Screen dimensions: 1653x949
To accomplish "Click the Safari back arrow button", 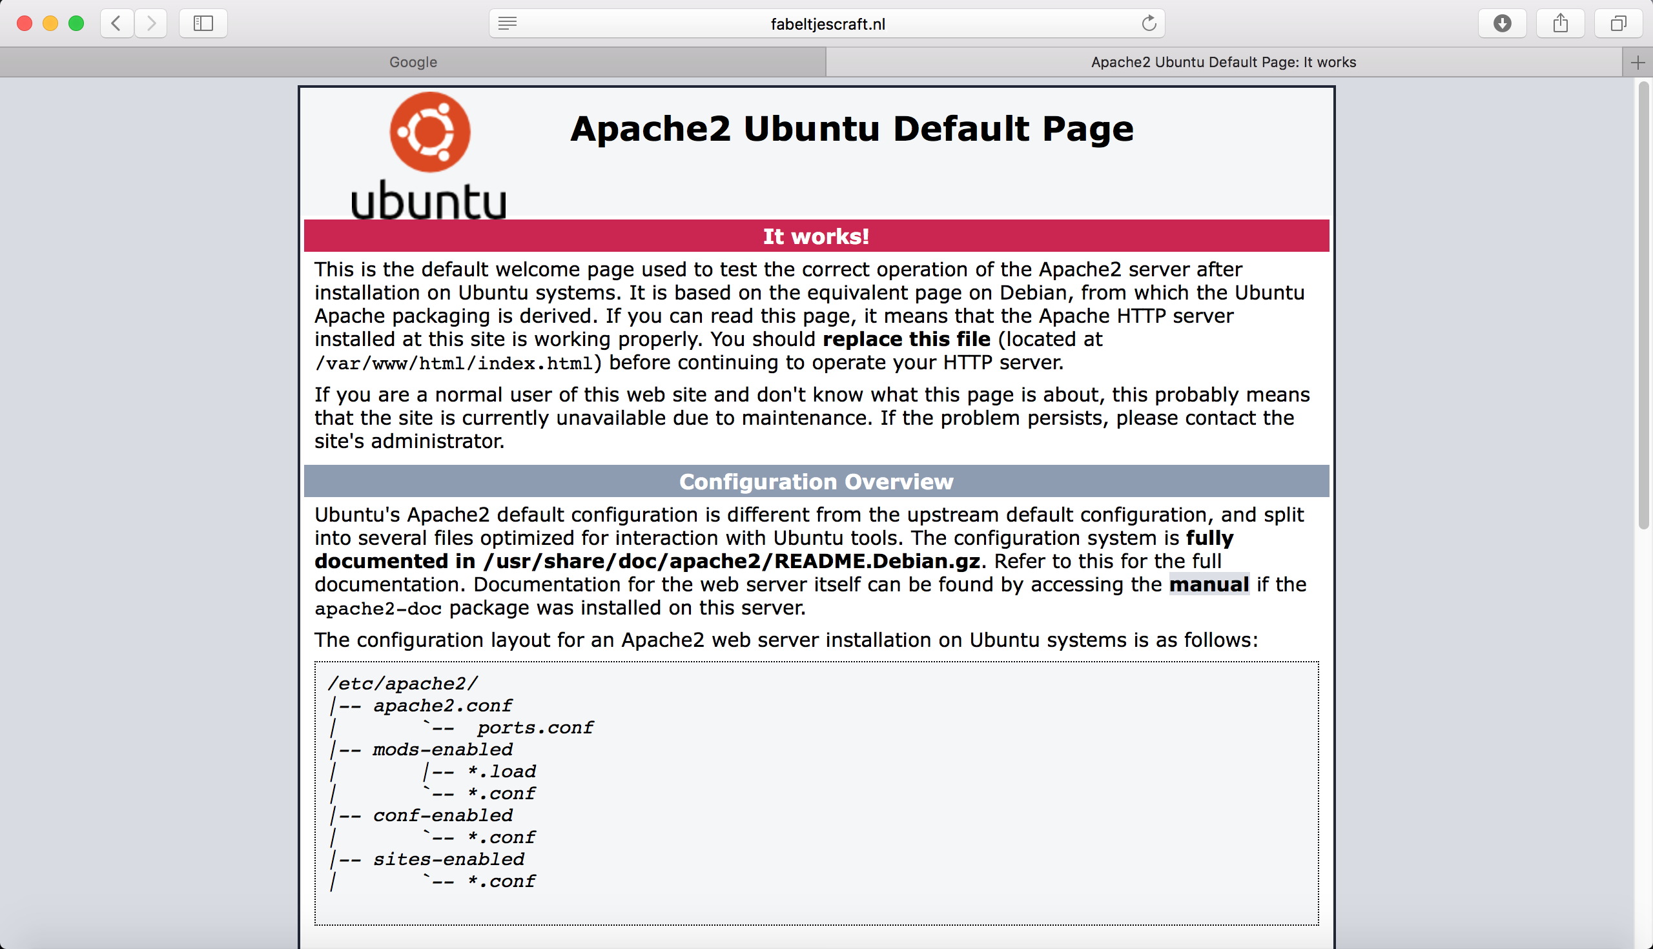I will (117, 23).
